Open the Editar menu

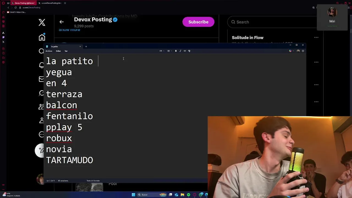coord(58,51)
